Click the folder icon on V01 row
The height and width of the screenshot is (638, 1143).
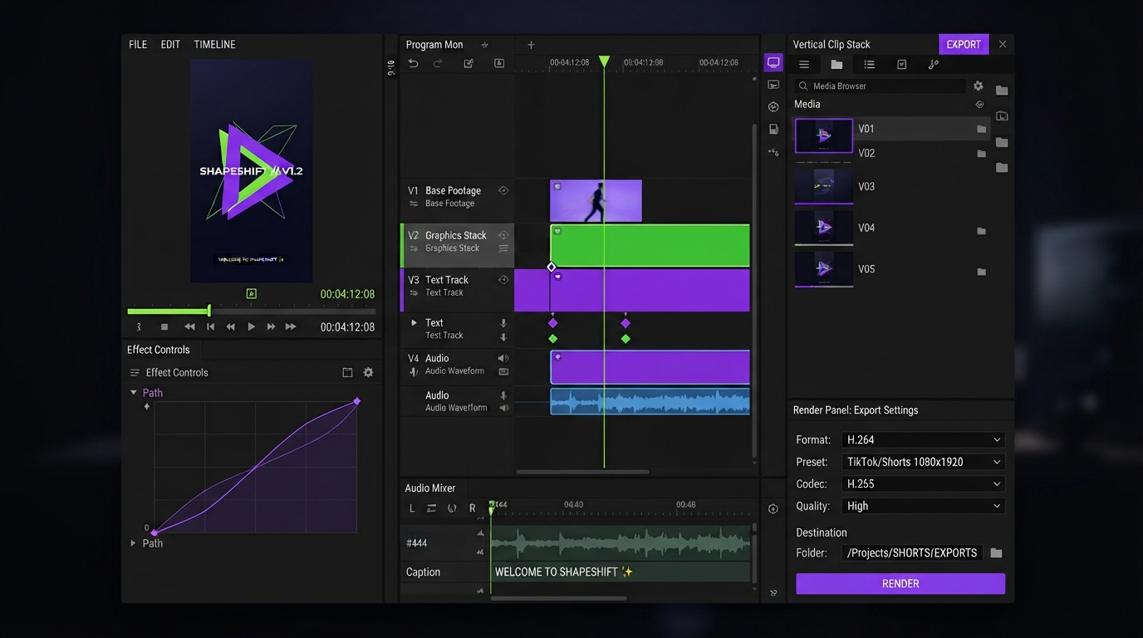(x=981, y=130)
